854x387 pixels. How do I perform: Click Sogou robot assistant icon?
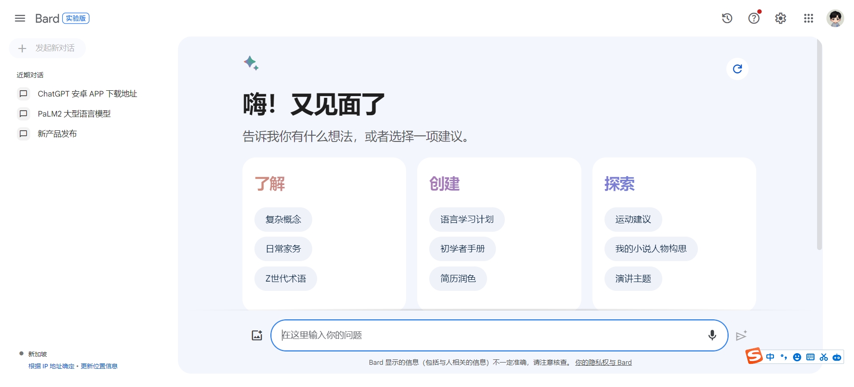(x=837, y=357)
